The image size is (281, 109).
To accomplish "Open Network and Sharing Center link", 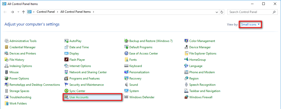I will click(x=88, y=72).
